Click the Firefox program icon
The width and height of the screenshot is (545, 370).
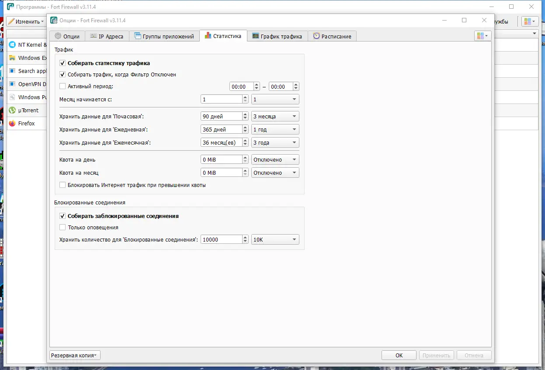pos(12,124)
